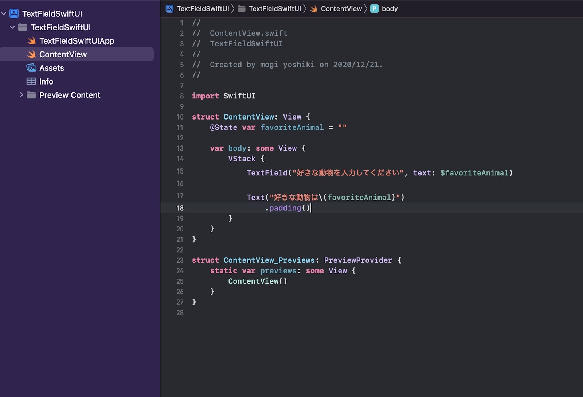Click line number 18 in the gutter
Image resolution: width=583 pixels, height=397 pixels.
tap(180, 208)
